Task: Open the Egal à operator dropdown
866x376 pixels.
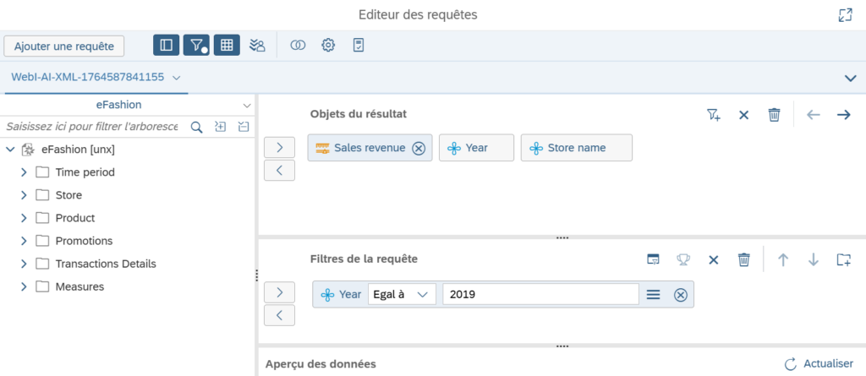Action: [x=402, y=294]
